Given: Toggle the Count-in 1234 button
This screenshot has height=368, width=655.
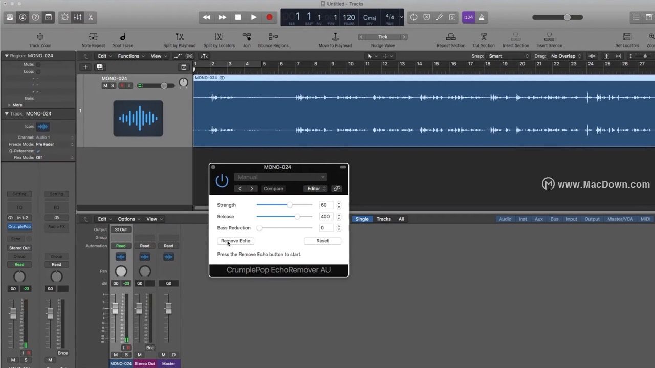Looking at the screenshot, I should click(x=468, y=17).
